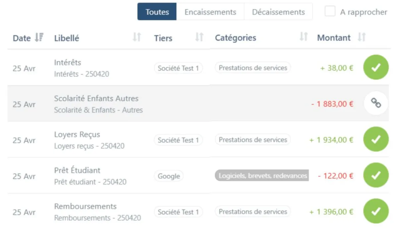The image size is (398, 231).
Task: Sort by Catégories column arrows
Action: tap(303, 37)
